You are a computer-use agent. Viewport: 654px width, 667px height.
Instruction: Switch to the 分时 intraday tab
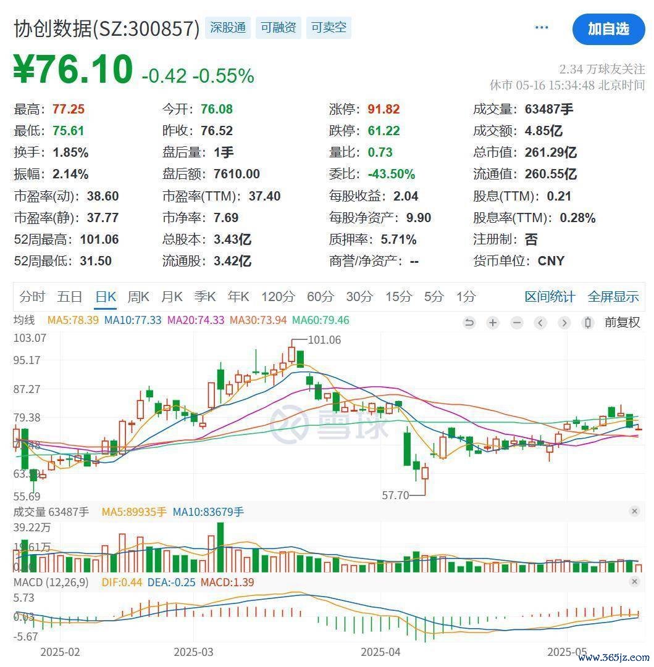(x=32, y=297)
